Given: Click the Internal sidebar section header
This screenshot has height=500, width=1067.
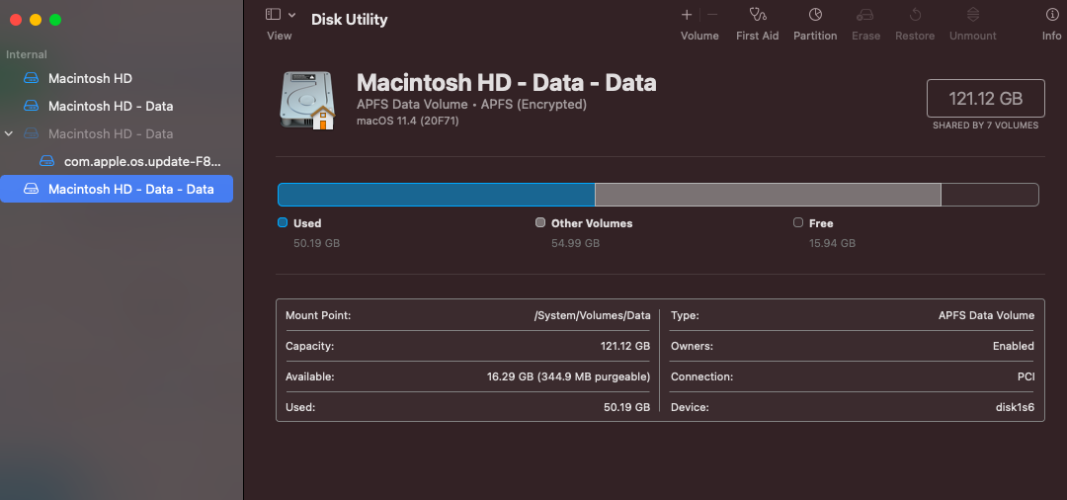Looking at the screenshot, I should (27, 54).
